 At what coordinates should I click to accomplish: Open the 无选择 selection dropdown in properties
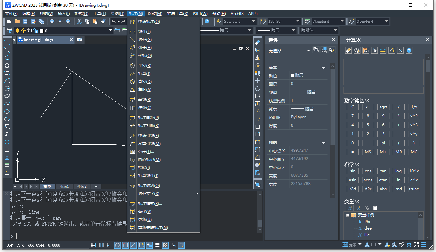pos(308,51)
